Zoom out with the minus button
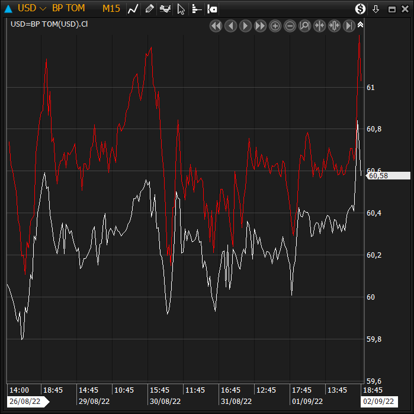414x414 pixels. 290,25
